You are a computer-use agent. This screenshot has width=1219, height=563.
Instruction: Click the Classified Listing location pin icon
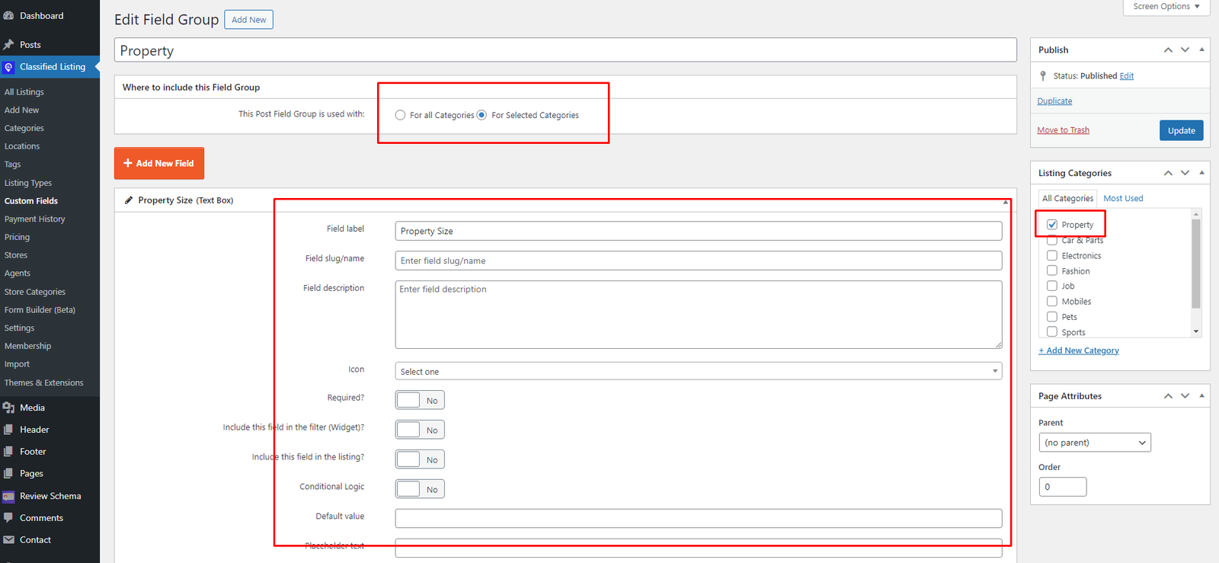(8, 67)
